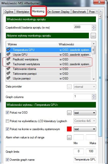Open the On-Screen Display tab
108x164 pixels.
point(59,12)
